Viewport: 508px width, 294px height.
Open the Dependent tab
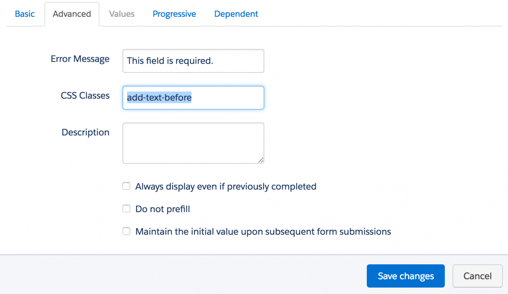coord(236,14)
